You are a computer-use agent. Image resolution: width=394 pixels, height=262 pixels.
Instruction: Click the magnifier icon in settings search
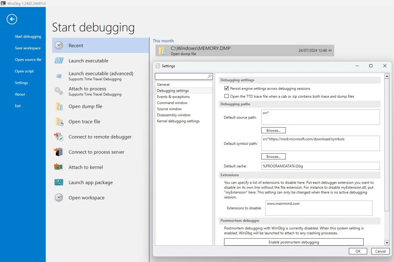point(210,76)
